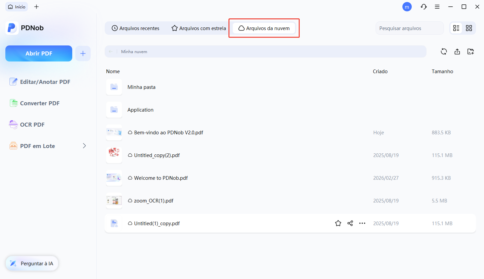Image resolution: width=484 pixels, height=279 pixels.
Task: Open more options for Untitled(1)_copy.pdf
Action: 362,223
